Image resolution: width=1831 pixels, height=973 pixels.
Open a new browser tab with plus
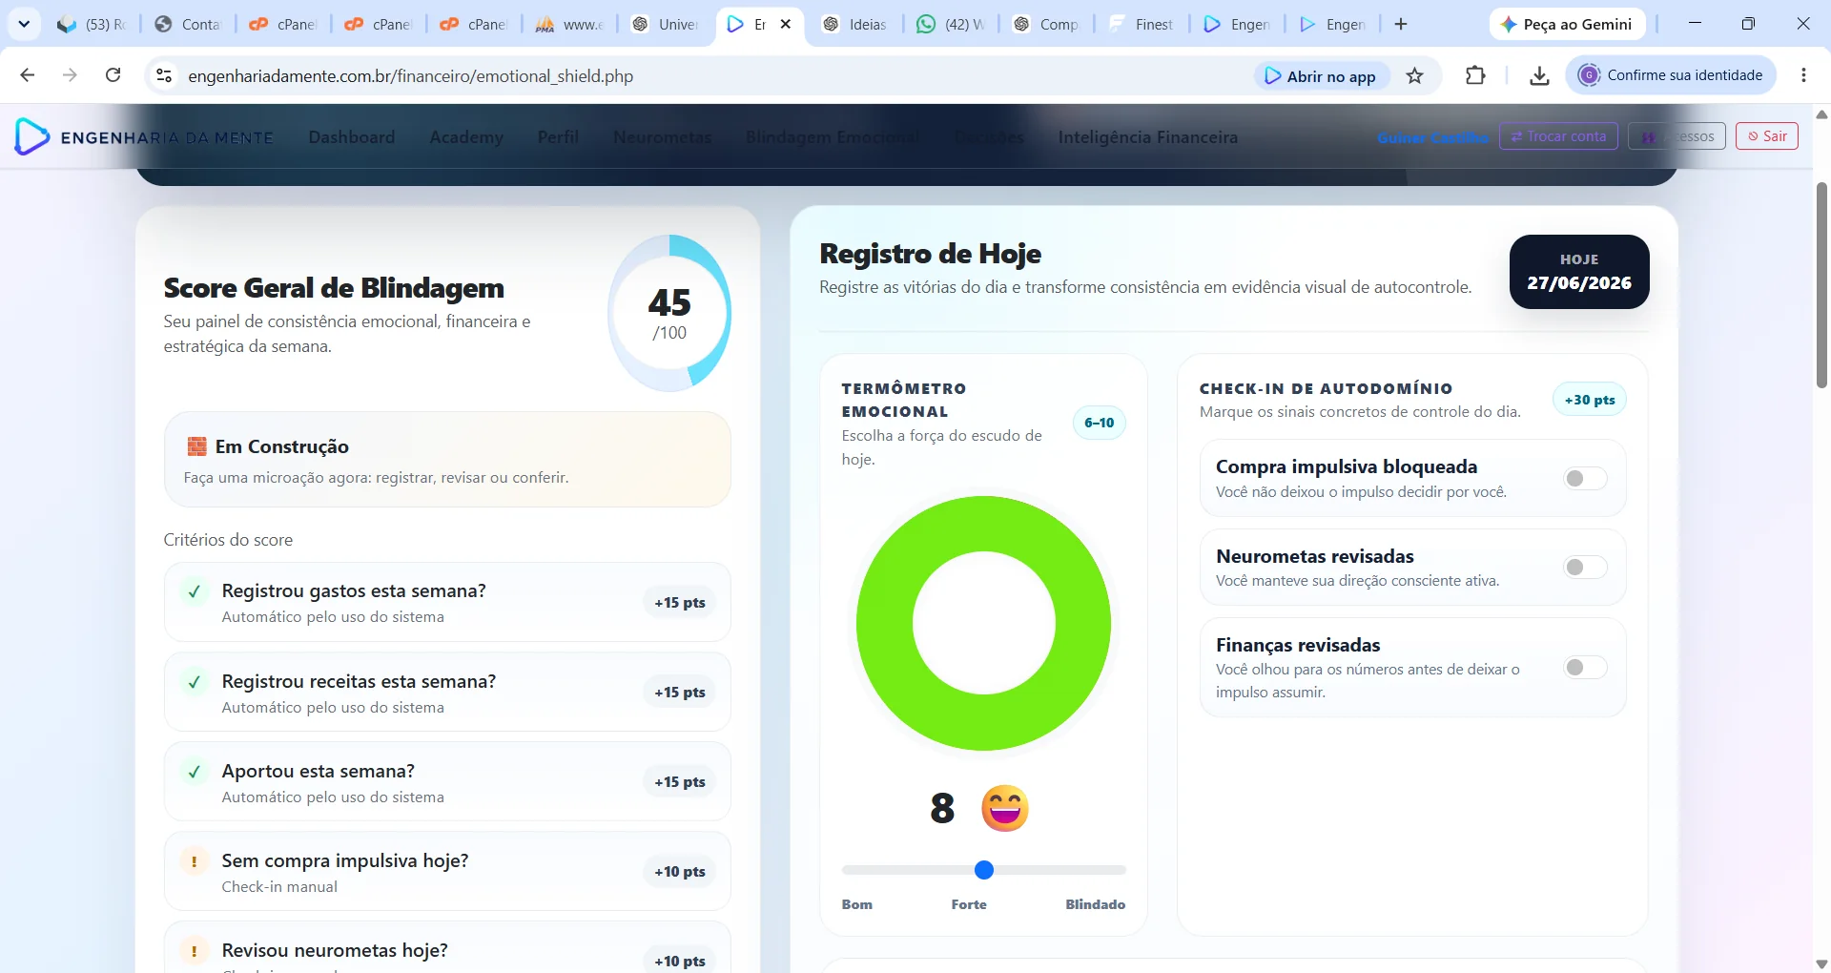[1401, 24]
